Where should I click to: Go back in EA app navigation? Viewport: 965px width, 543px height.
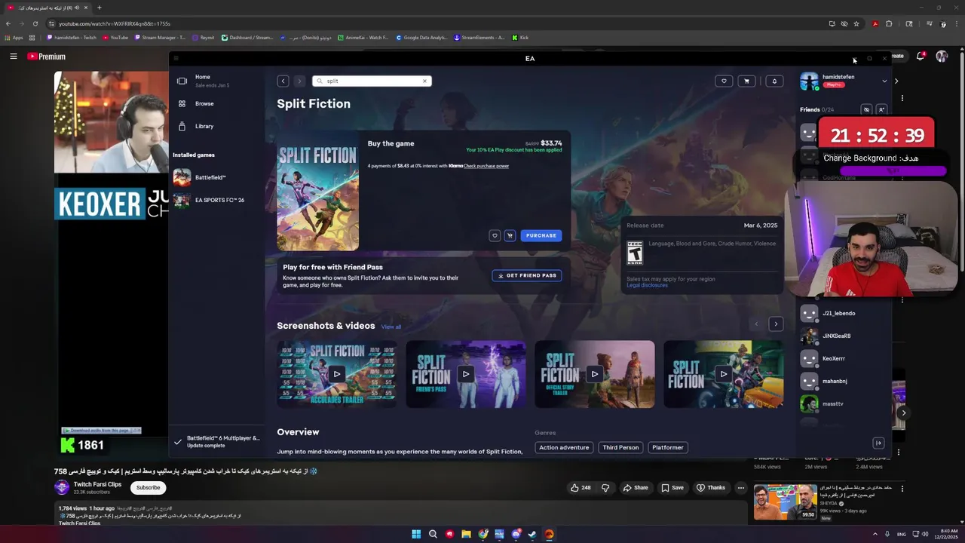283,81
